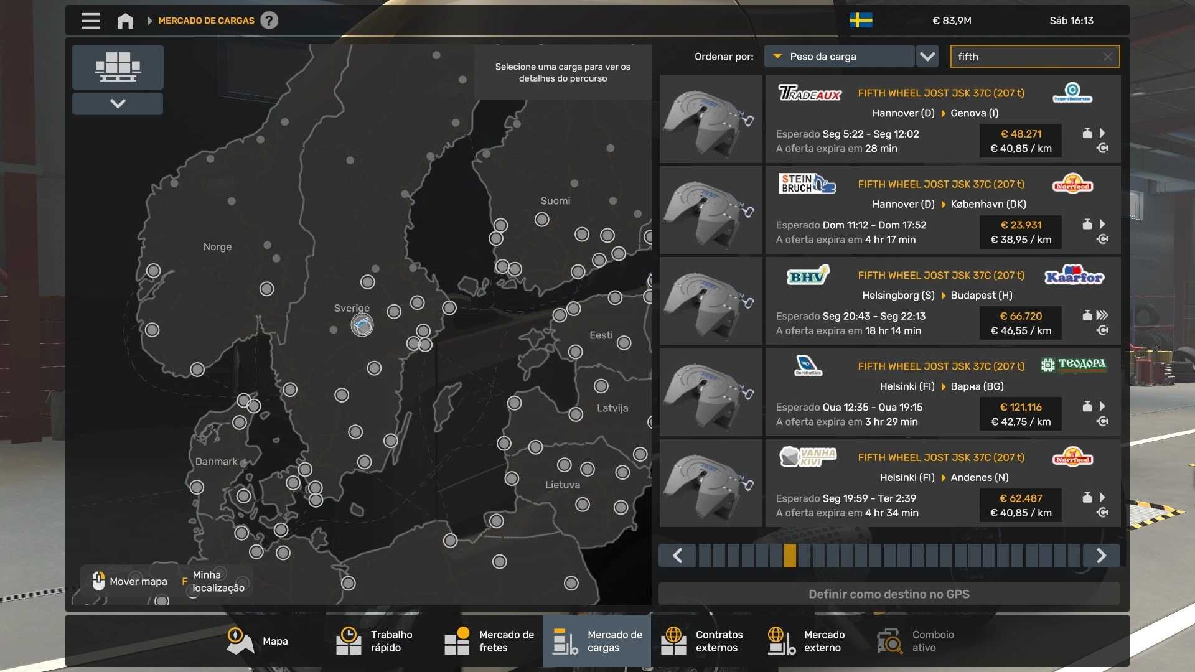1195x672 pixels.
Task: Select the highlighted yellow page marker
Action: click(790, 556)
